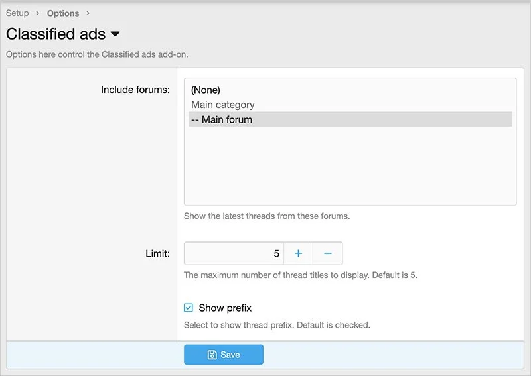Image resolution: width=531 pixels, height=376 pixels.
Task: Click the Classified ads heading text
Action: (56, 34)
